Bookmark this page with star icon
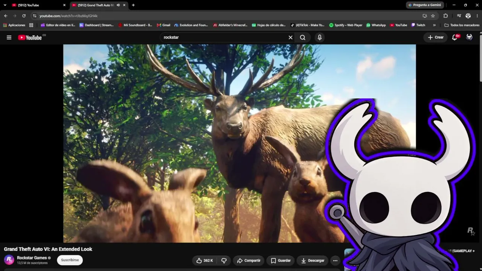 [x=433, y=16]
